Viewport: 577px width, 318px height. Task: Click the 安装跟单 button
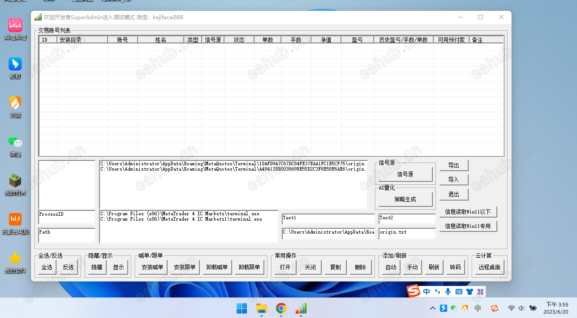tap(185, 267)
